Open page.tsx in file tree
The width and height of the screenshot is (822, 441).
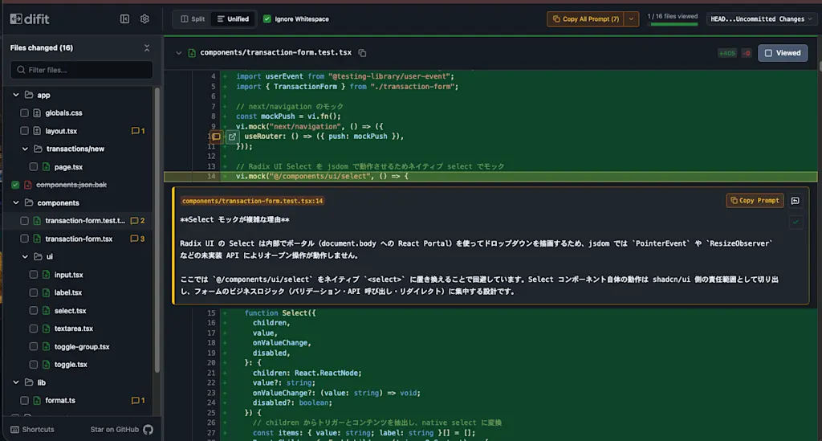click(x=68, y=167)
